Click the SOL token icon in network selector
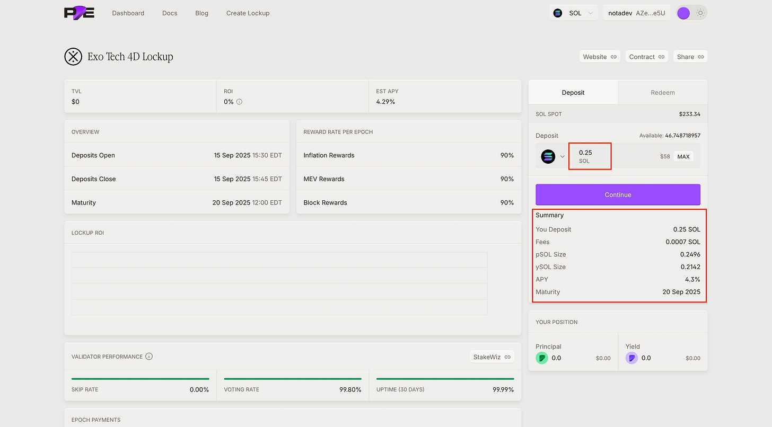 558,13
